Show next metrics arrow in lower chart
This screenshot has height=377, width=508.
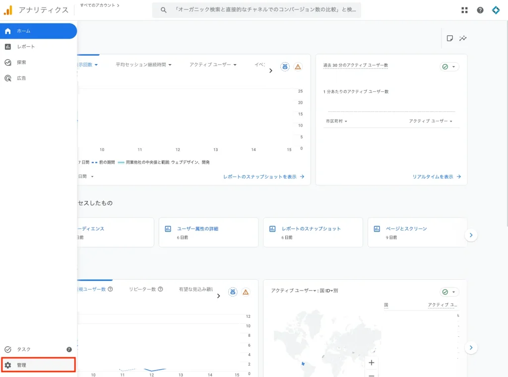[218, 296]
